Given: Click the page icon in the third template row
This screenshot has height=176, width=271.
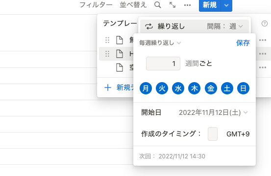Looking at the screenshot, I should click(120, 67).
